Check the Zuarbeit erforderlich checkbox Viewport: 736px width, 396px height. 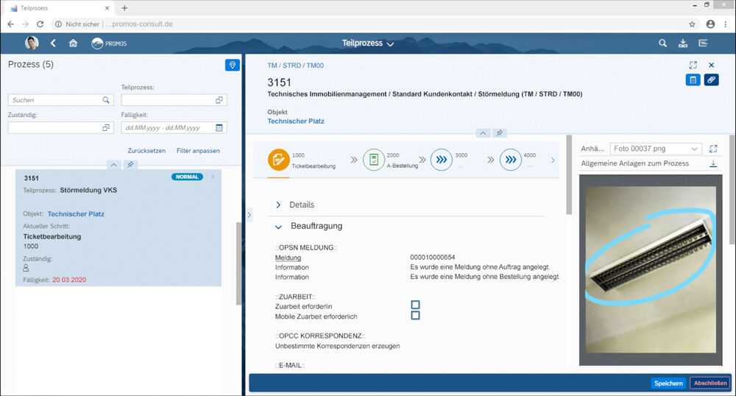point(415,304)
